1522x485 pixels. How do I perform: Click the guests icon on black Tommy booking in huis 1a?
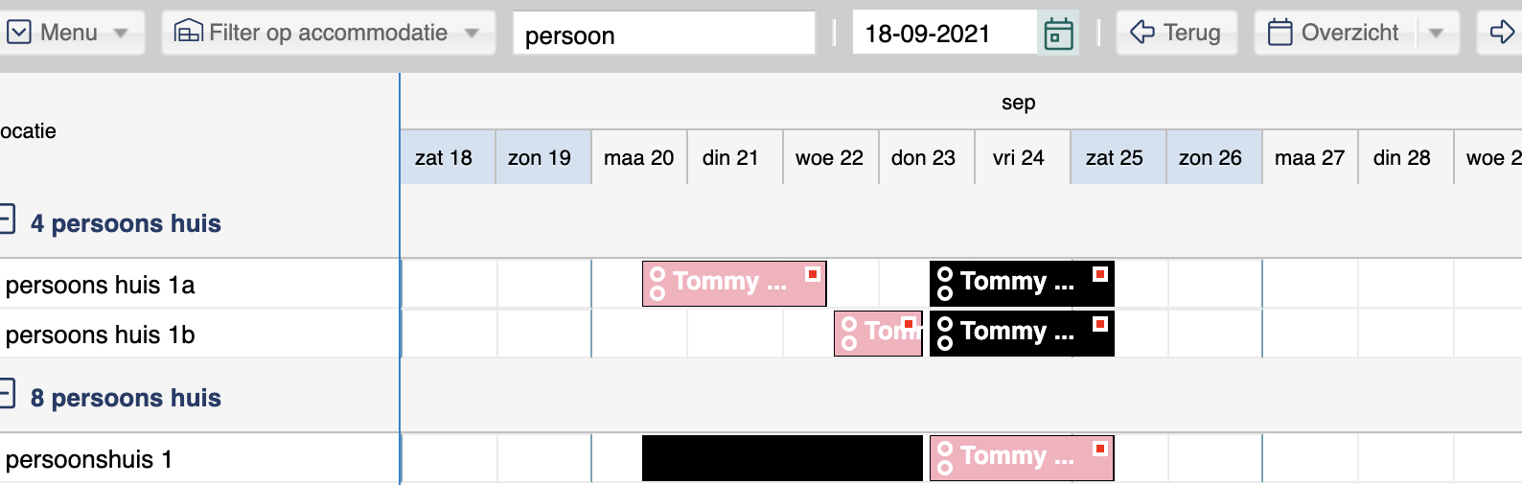(x=945, y=284)
